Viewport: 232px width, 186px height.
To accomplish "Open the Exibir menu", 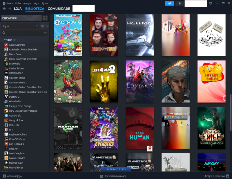I will (x=18, y=3).
